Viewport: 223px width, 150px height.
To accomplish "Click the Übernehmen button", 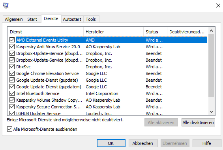I will 175,143.
